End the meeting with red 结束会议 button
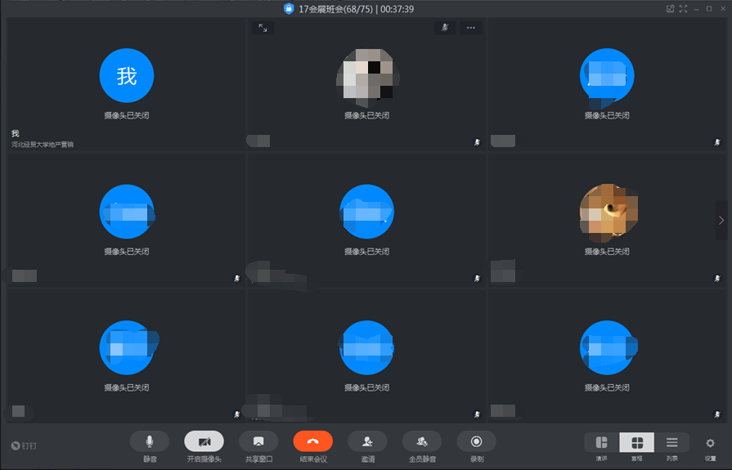This screenshot has width=732, height=470. (312, 441)
